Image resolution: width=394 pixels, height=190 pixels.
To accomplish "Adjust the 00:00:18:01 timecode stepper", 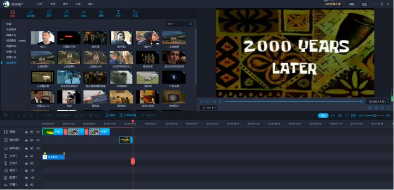I will point(388,102).
